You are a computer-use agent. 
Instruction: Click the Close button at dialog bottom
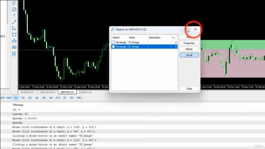pos(189,89)
